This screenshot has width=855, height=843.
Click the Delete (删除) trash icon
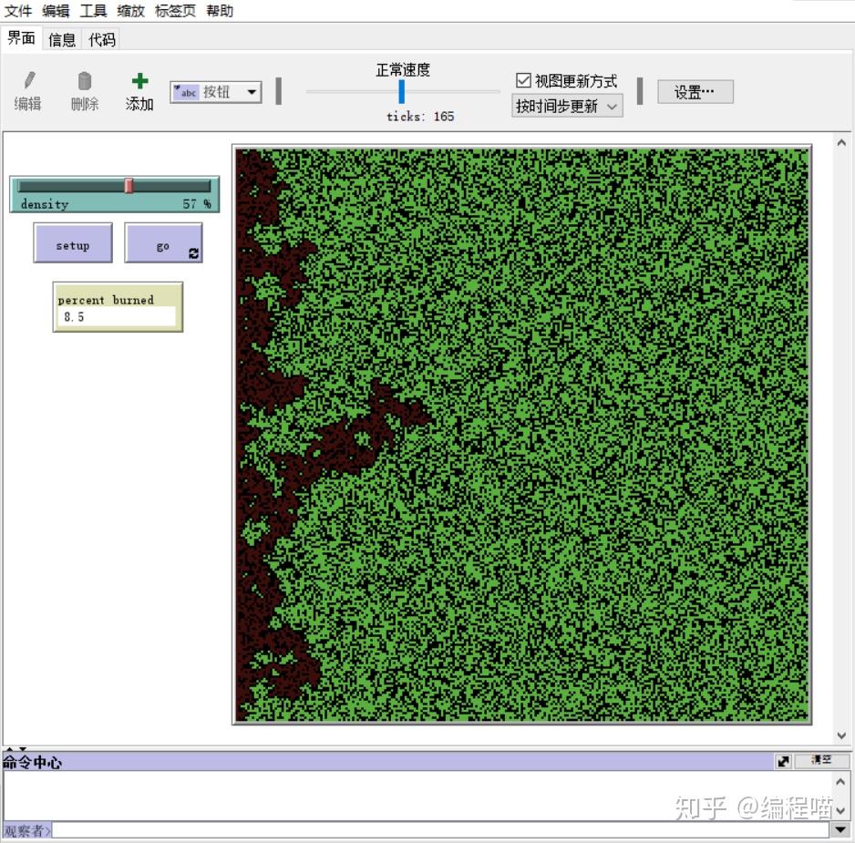(x=85, y=81)
